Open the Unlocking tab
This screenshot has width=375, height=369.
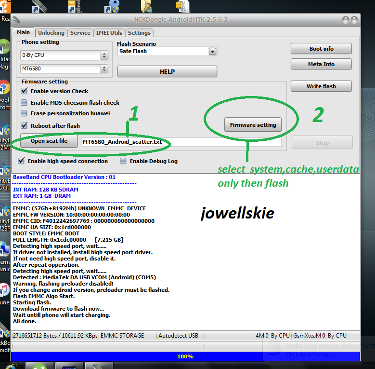(x=51, y=33)
